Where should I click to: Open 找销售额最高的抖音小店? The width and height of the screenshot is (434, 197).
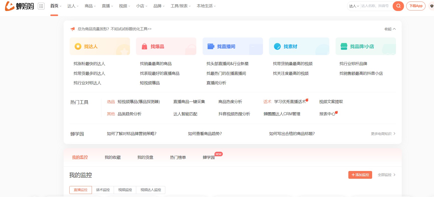361,73
